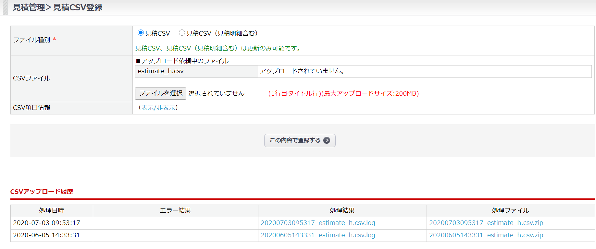Click the 処理結果 column header
This screenshot has height=249, width=596.
(x=342, y=211)
